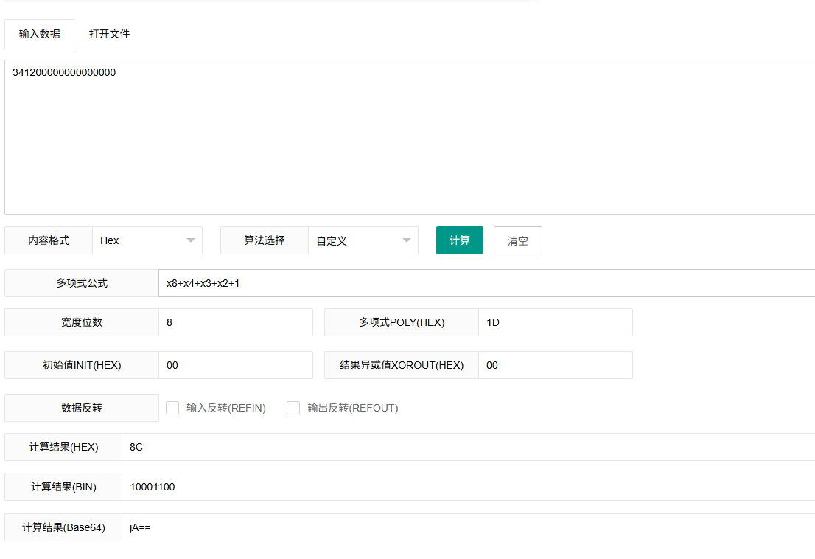This screenshot has width=815, height=559.
Task: Click the 清空 button
Action: 518,240
